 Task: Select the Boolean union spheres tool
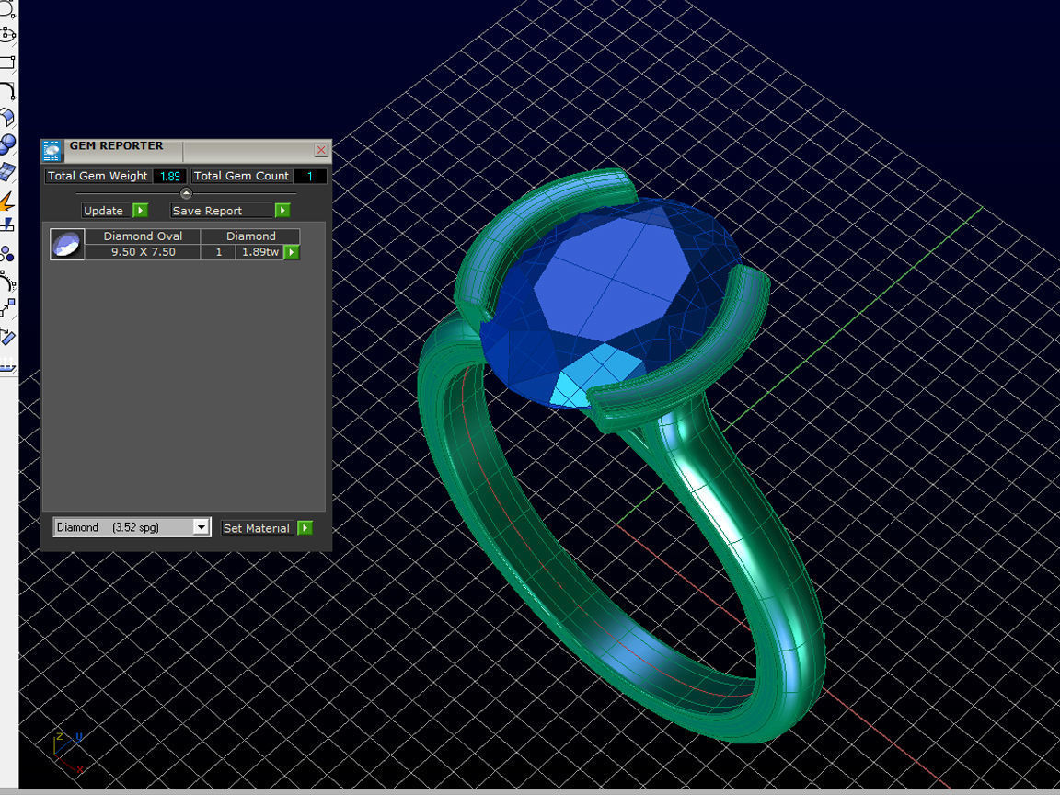pyautogui.click(x=6, y=144)
